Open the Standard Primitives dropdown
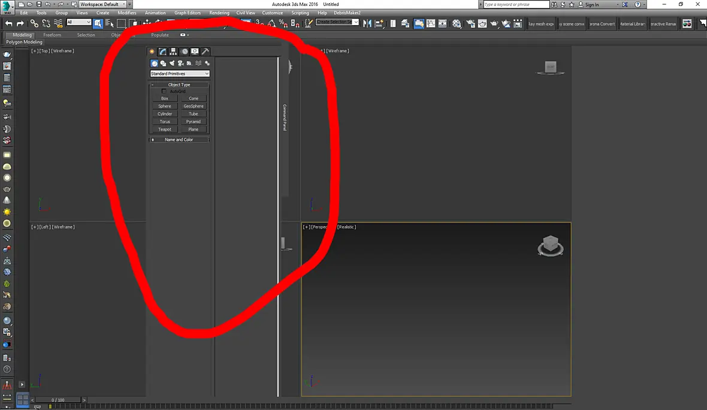Screen dimensions: 707x410 point(180,74)
